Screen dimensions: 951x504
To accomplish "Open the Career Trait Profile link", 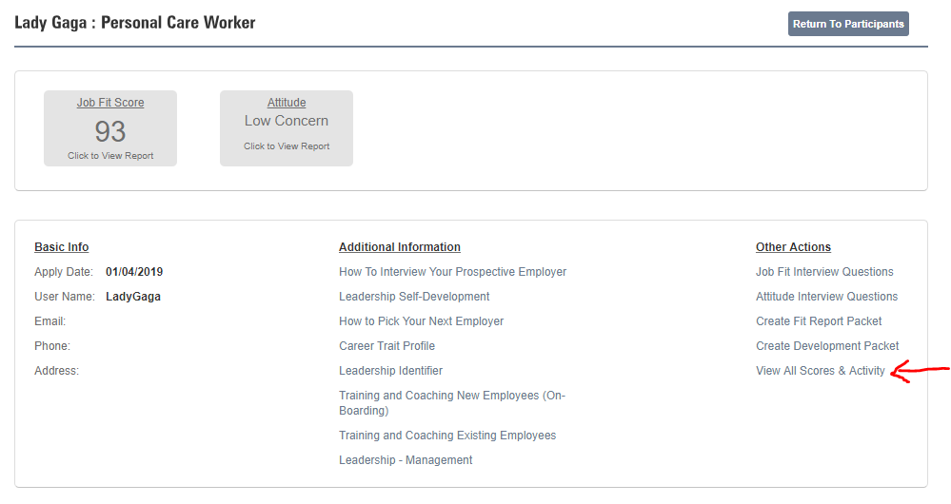I will tap(386, 346).
